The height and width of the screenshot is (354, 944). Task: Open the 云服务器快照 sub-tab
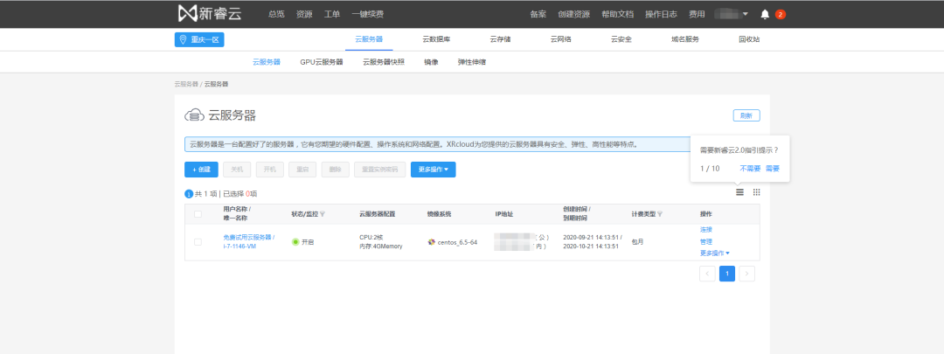click(384, 62)
